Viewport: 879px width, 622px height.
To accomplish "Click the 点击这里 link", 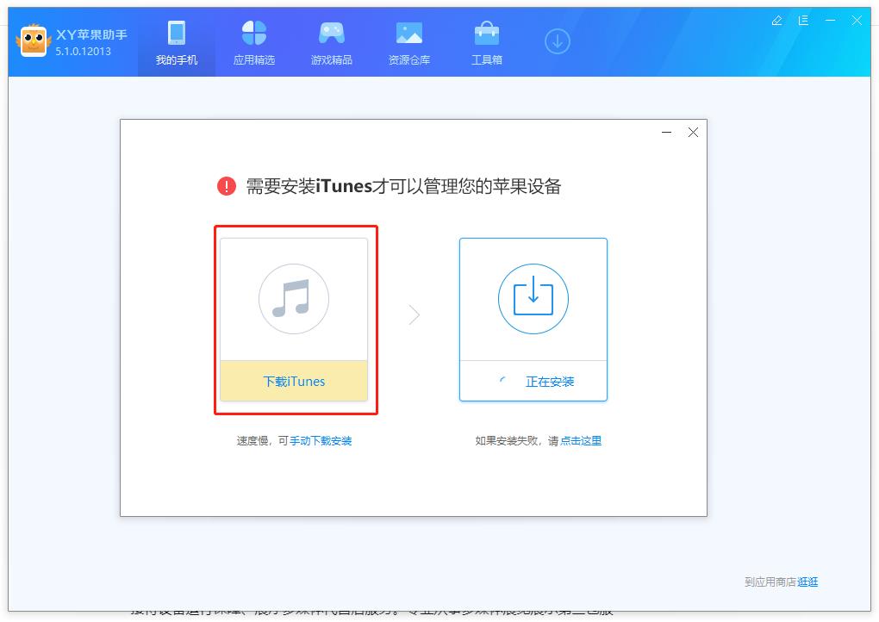I will click(581, 441).
